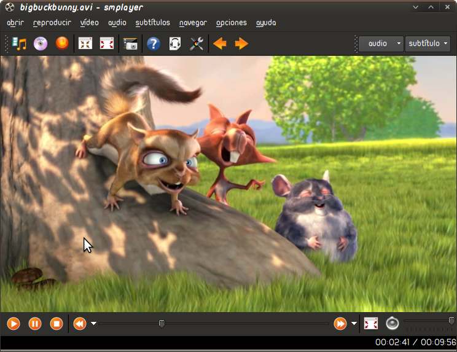Screen dimensions: 457x352
Task: Click the seek bar slider handle
Action: pyautogui.click(x=162, y=324)
